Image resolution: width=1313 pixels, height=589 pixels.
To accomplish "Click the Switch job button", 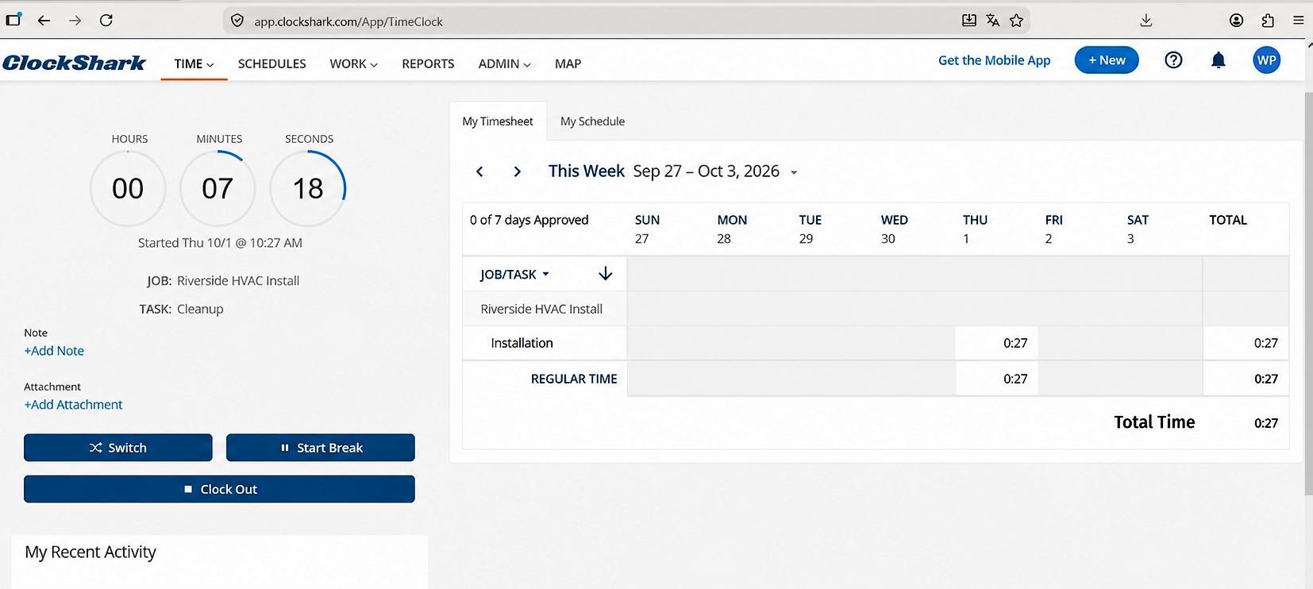I will 118,448.
